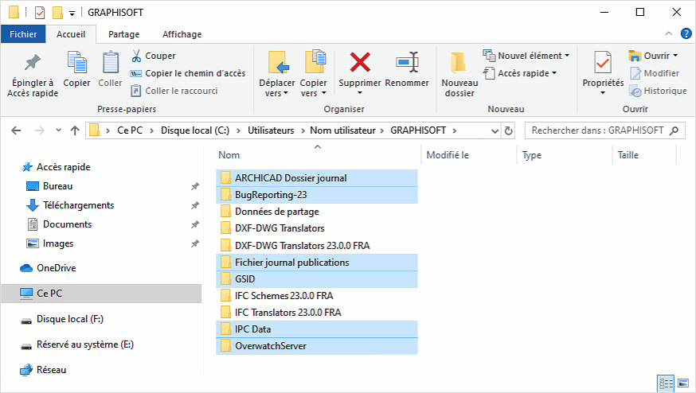The width and height of the screenshot is (696, 393).
Task: Click Coller le raccourci
Action: [174, 91]
